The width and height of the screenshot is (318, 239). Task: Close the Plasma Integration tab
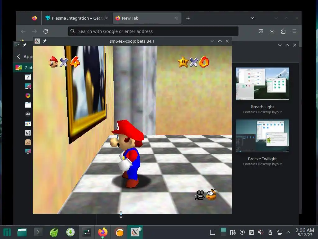click(107, 18)
